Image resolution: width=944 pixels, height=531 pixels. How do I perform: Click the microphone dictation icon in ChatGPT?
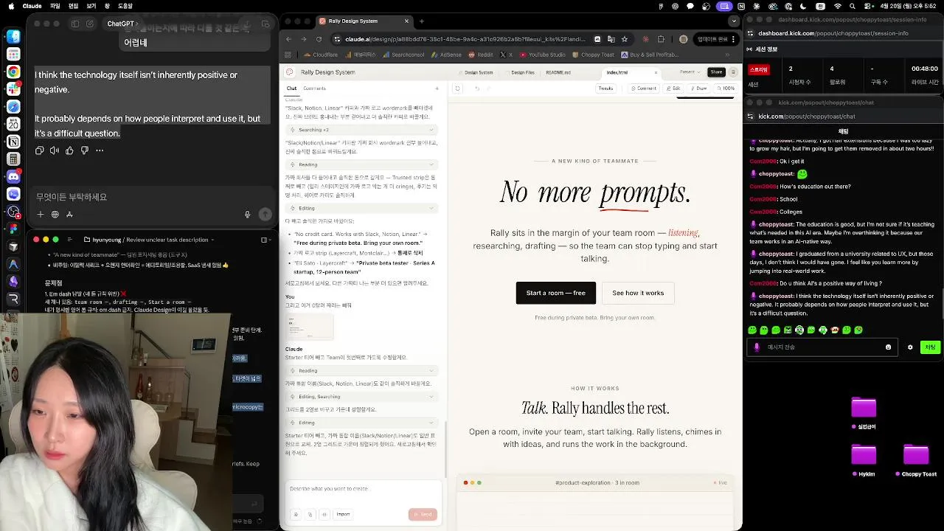[248, 215]
